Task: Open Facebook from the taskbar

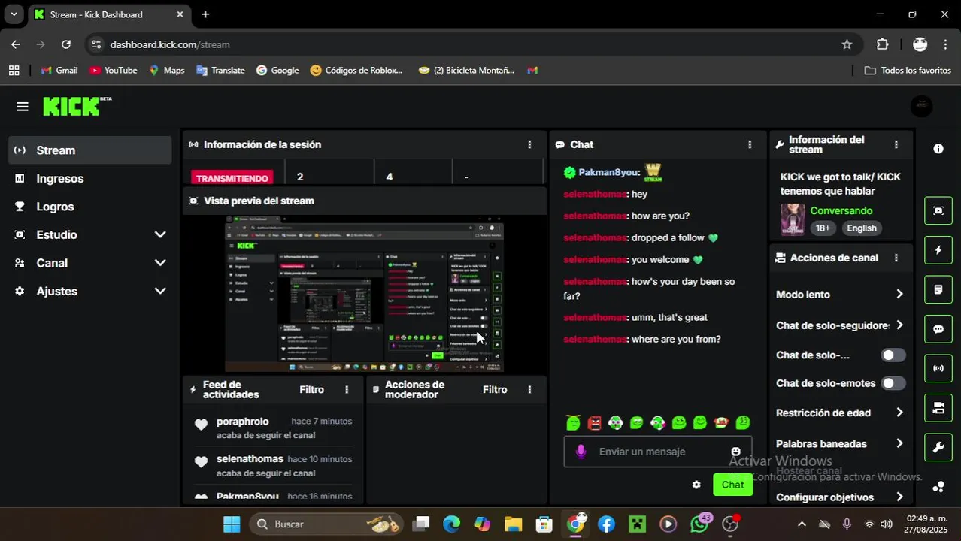Action: [x=606, y=524]
